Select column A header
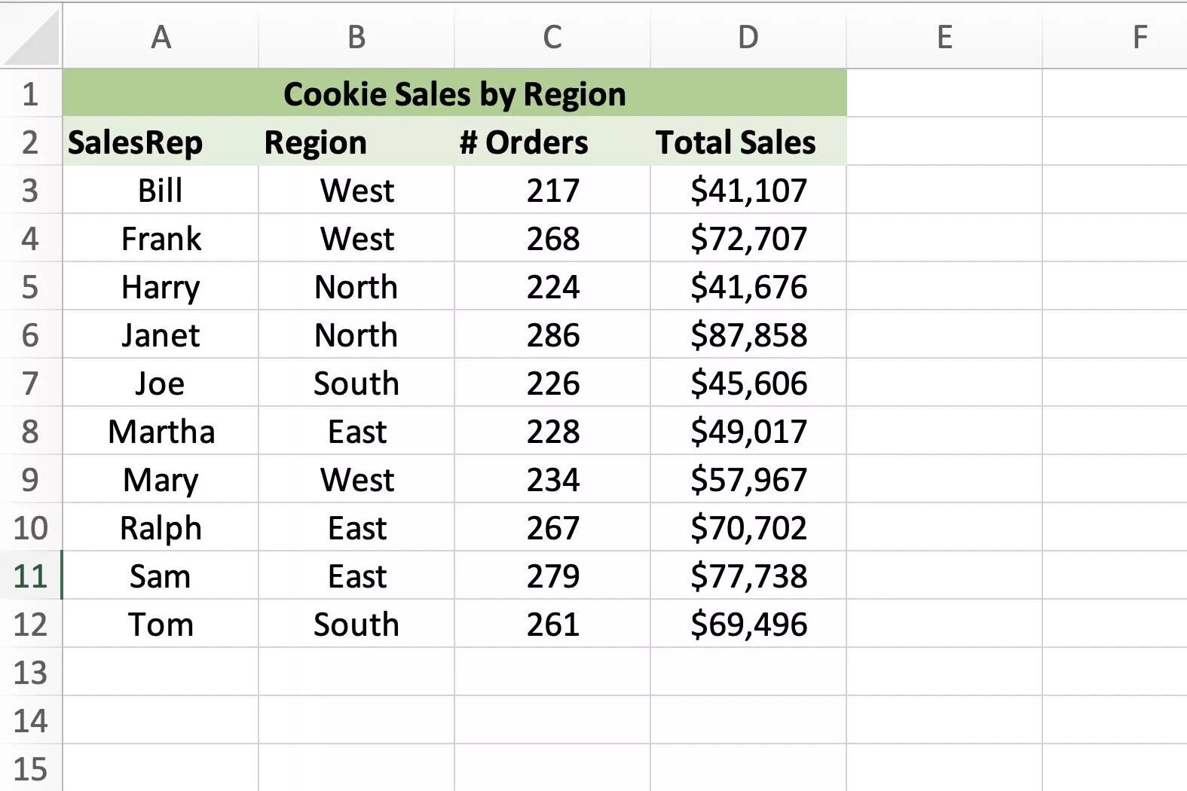The height and width of the screenshot is (791, 1187). [x=161, y=37]
